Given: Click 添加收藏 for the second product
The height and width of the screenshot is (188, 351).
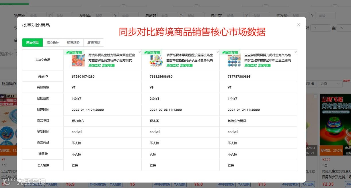Looking at the screenshot, I should pos(186,65).
